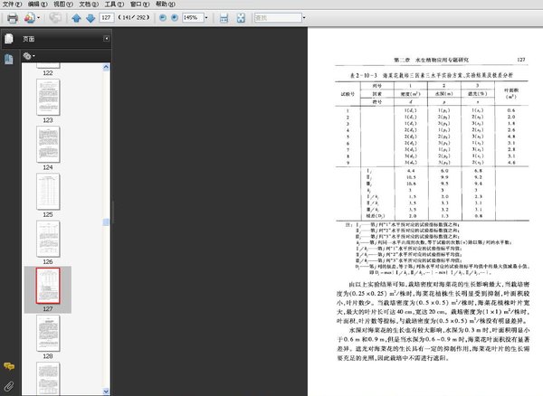Open the 窗口 (Window) menu

tap(140, 5)
